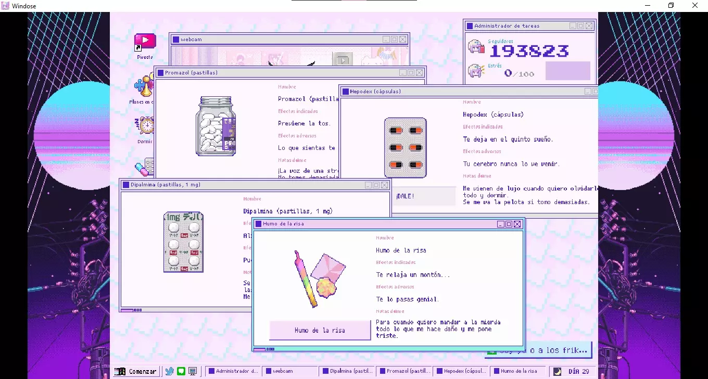The height and width of the screenshot is (379, 708).
Task: Close the Dipalmina window
Action: tap(384, 185)
